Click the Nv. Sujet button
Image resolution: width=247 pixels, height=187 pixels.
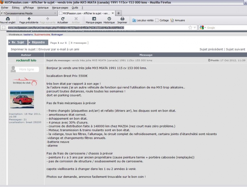[18, 42]
